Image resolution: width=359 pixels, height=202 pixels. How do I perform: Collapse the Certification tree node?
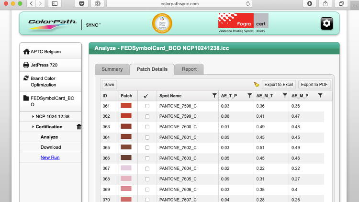click(33, 127)
